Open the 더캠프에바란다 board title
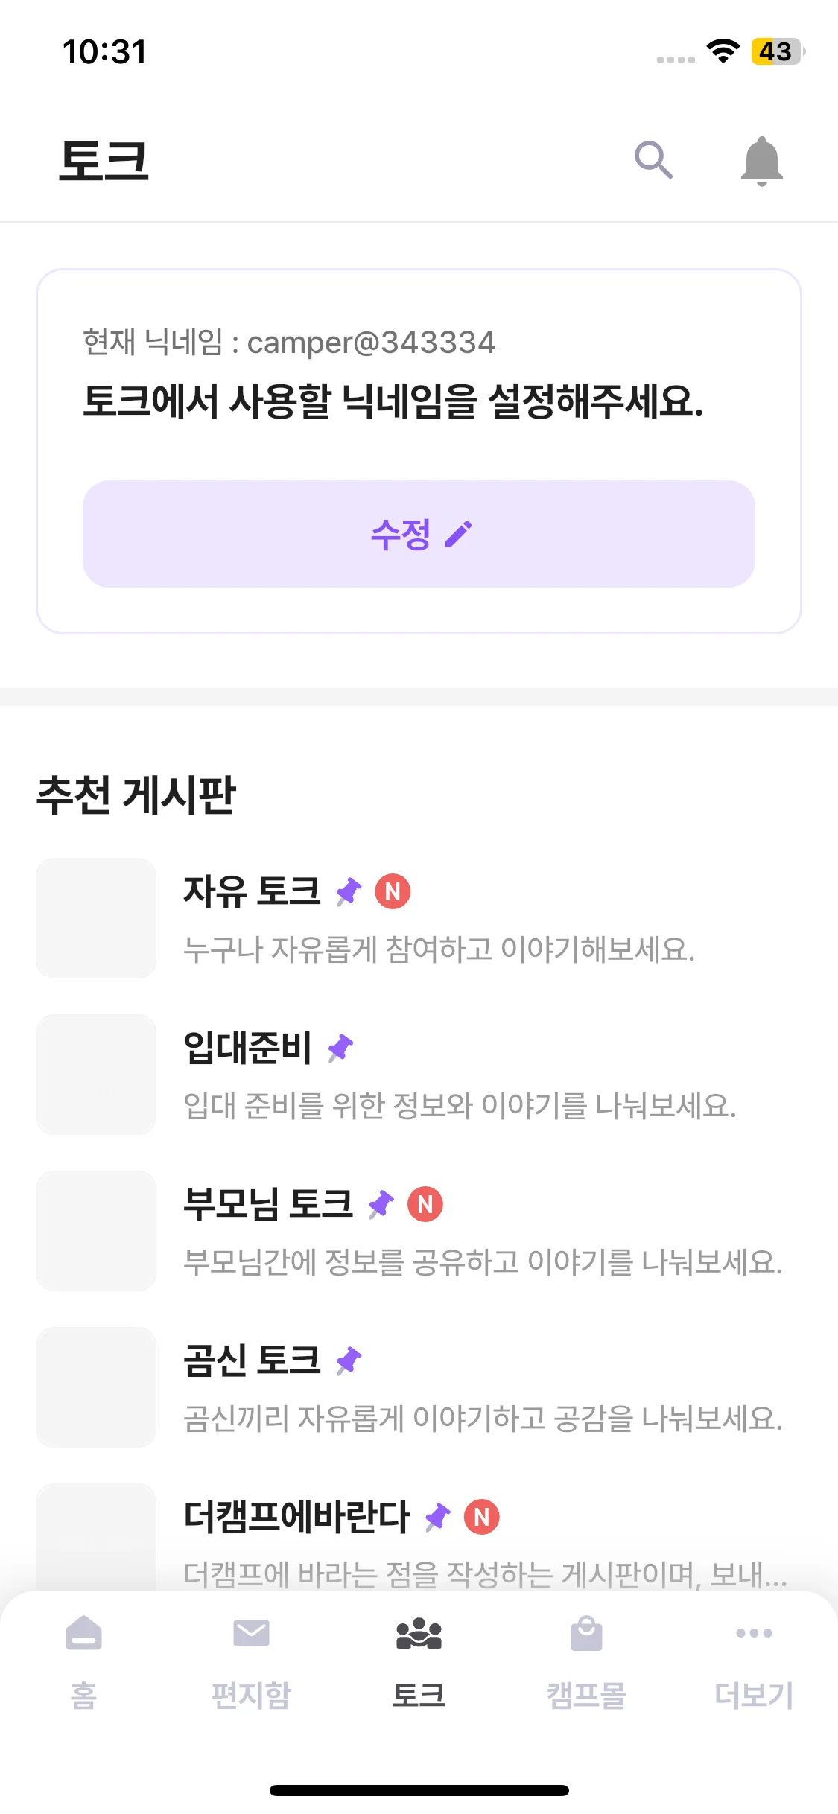 coord(296,1517)
